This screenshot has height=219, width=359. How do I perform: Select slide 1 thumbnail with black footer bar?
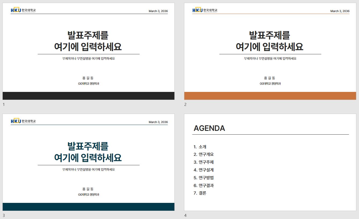point(89,51)
